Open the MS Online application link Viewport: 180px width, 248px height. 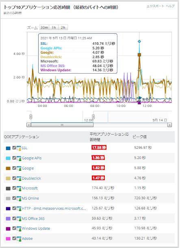click(x=30, y=198)
